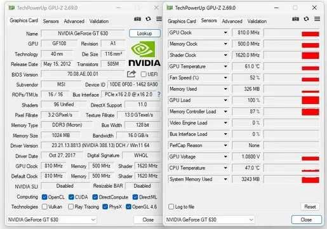Open the Memory Used sensor dropdown
This screenshot has width=327, height=229.
click(225, 89)
